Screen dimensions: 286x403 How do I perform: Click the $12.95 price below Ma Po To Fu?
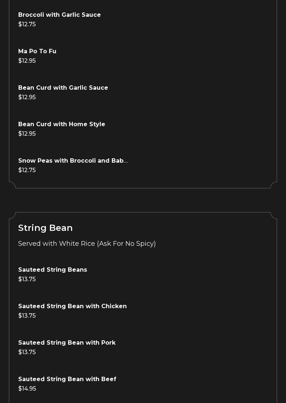pyautogui.click(x=27, y=61)
